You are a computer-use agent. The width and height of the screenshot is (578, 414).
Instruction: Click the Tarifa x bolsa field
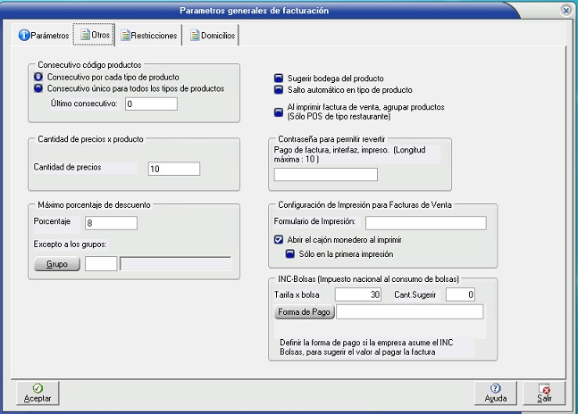357,294
